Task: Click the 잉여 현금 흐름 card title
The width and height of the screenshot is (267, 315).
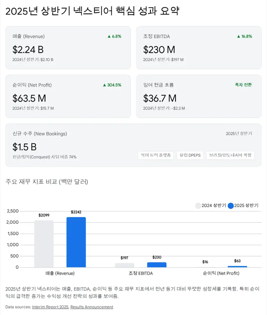Action: pos(158,85)
